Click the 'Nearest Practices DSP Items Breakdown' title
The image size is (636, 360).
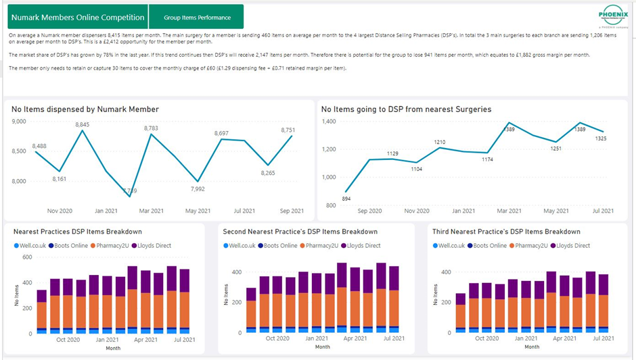coord(78,232)
